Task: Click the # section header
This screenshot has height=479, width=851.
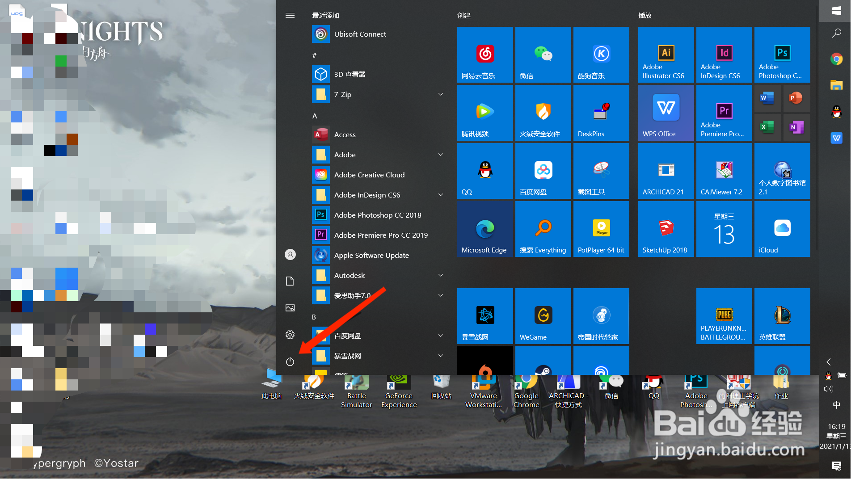Action: pos(314,55)
